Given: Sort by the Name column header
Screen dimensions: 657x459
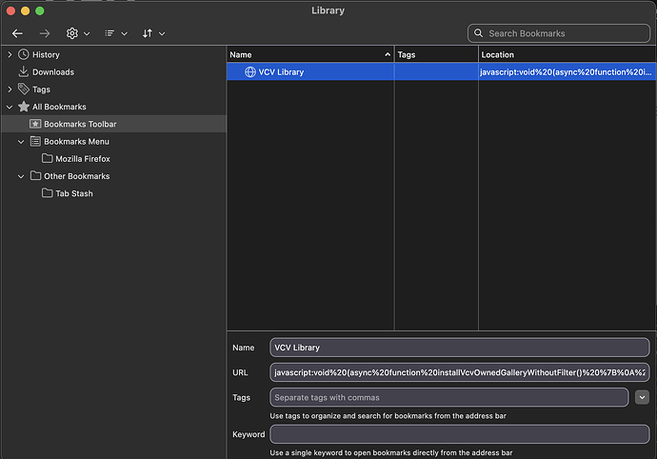Looking at the screenshot, I should tap(310, 54).
